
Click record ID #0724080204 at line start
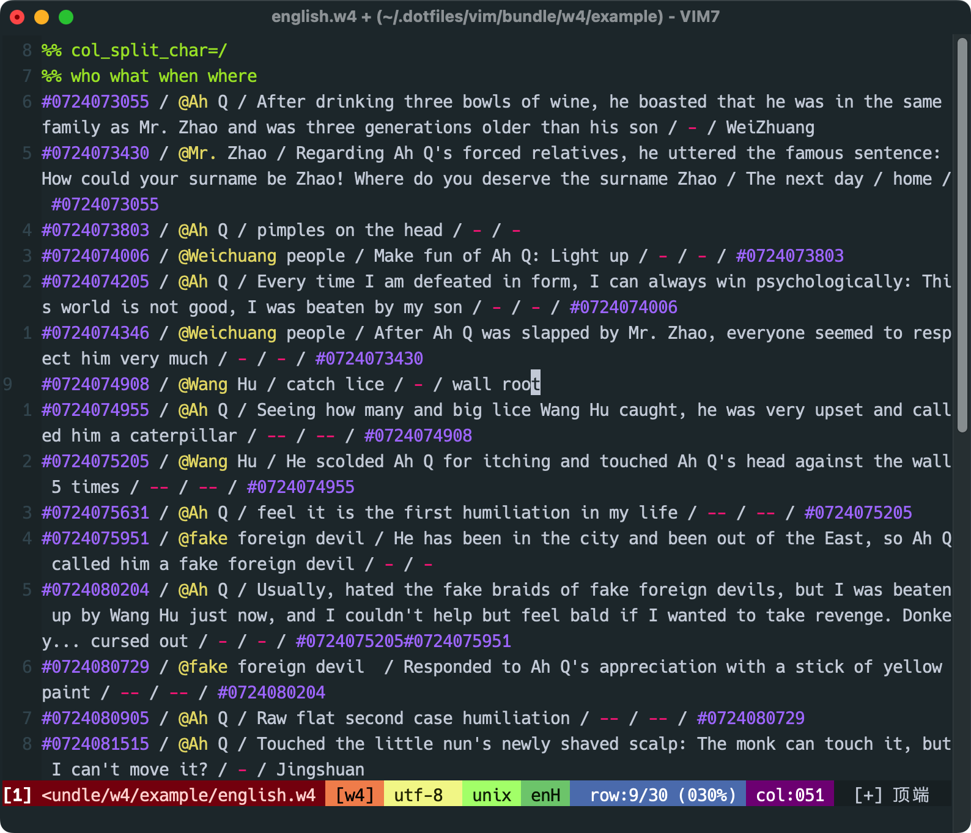95,590
